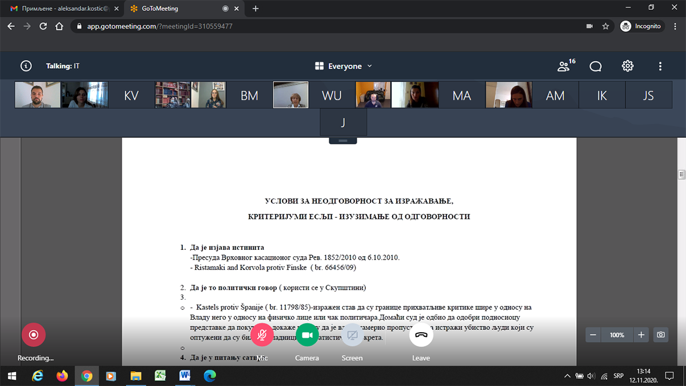
Task: Open the Windows notification center
Action: [669, 376]
